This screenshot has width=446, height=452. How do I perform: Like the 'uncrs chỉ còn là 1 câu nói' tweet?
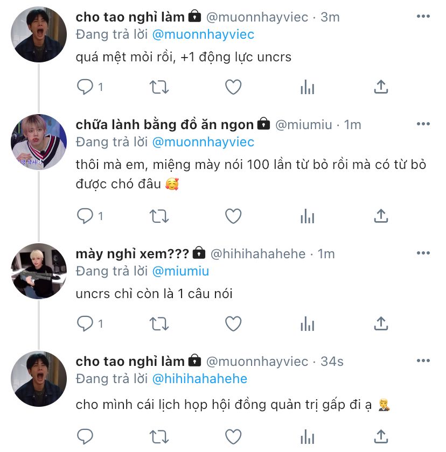(x=233, y=323)
